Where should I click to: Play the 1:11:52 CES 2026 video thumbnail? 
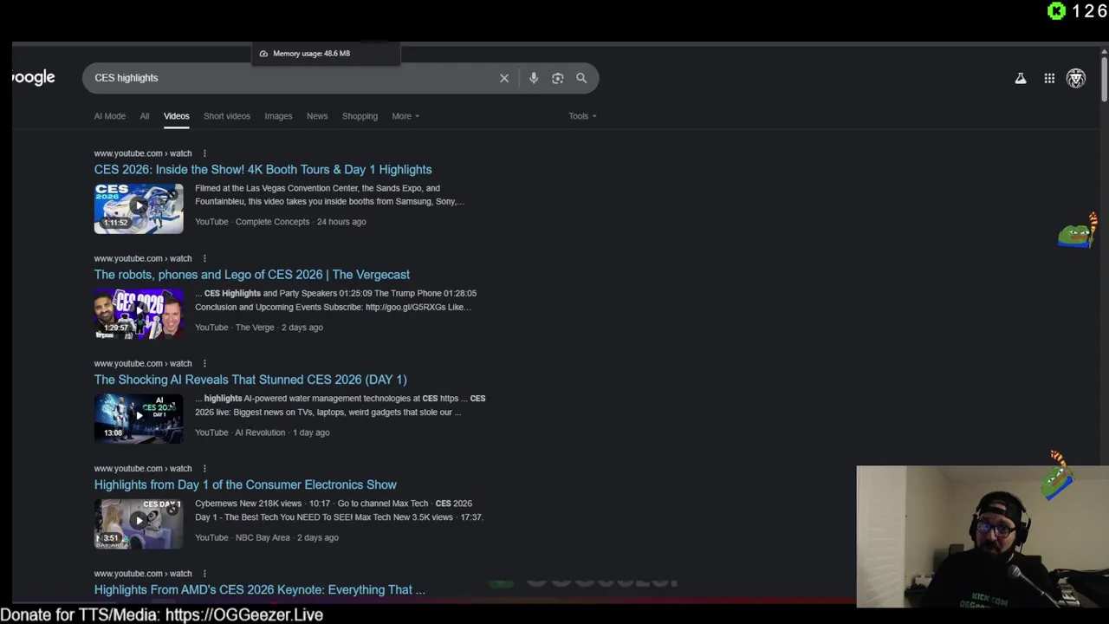point(139,208)
